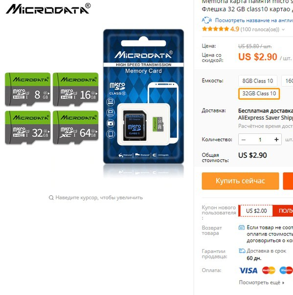293x295 pixels.
Task: Click the red add-to-cart button beside buy now
Action: [x=288, y=181]
